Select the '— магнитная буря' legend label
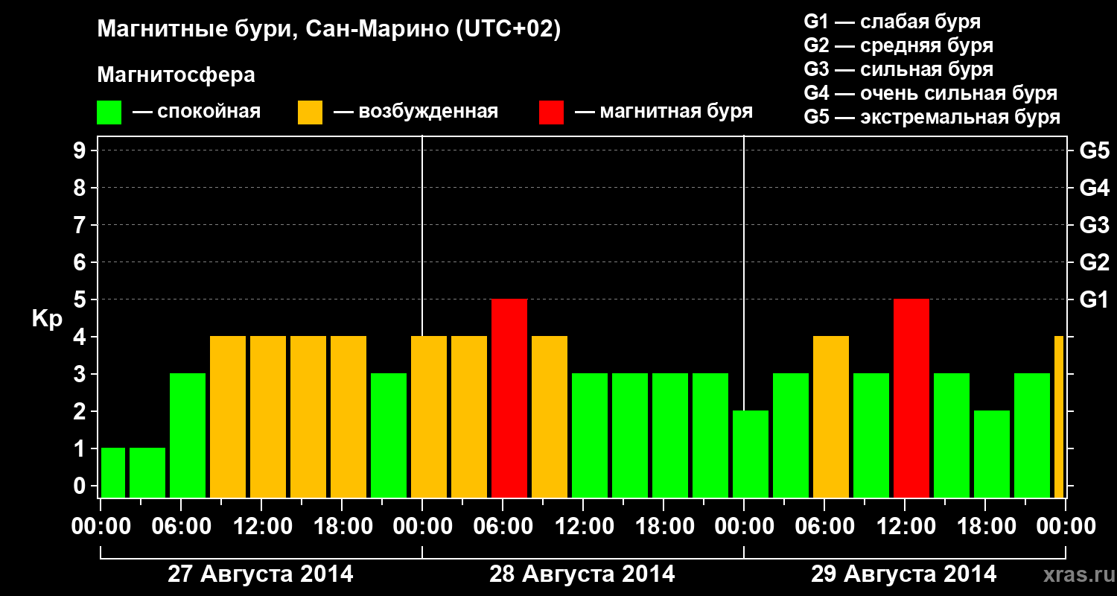 click(x=664, y=112)
